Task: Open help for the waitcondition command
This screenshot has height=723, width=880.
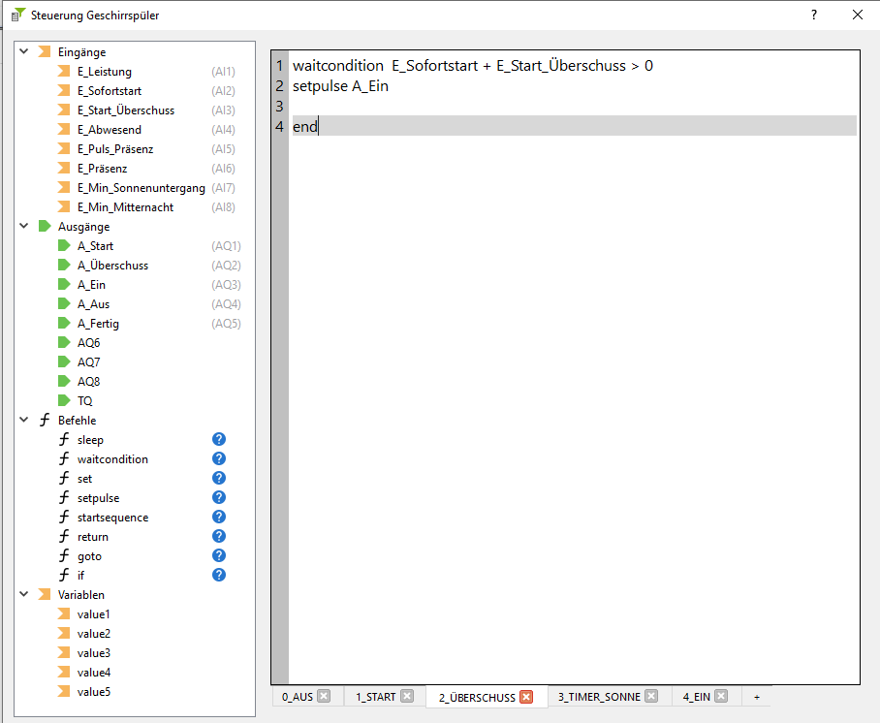Action: click(x=219, y=459)
